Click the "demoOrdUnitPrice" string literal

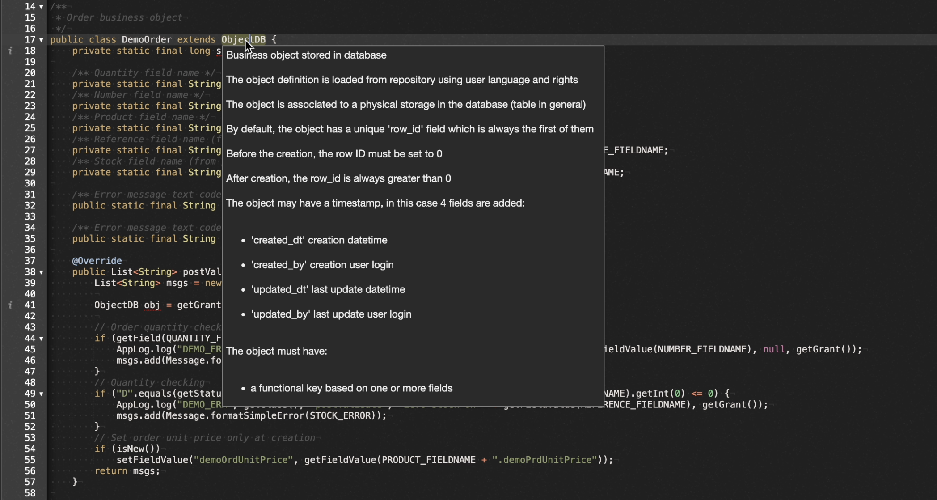coord(243,460)
